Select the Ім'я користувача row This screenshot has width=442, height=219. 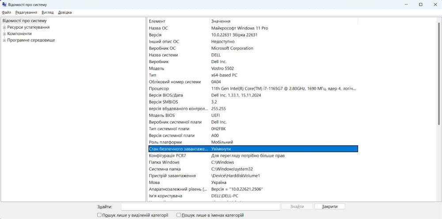[x=253, y=196]
